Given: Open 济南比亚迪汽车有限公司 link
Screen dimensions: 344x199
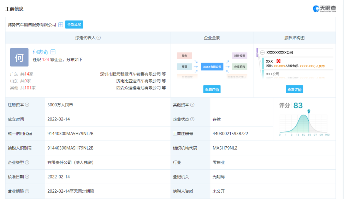Looking at the screenshot, I should click(x=138, y=81).
